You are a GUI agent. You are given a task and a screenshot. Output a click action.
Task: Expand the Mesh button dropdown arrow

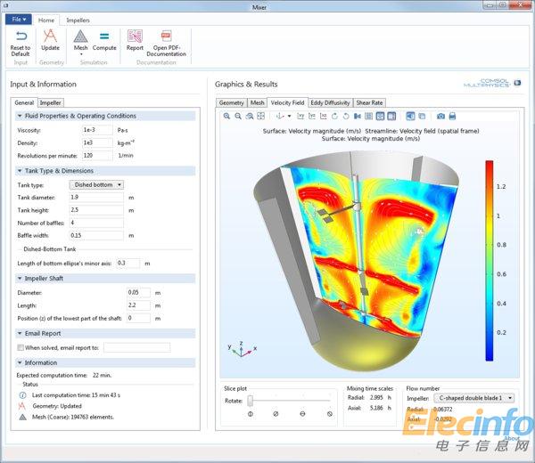pos(80,53)
